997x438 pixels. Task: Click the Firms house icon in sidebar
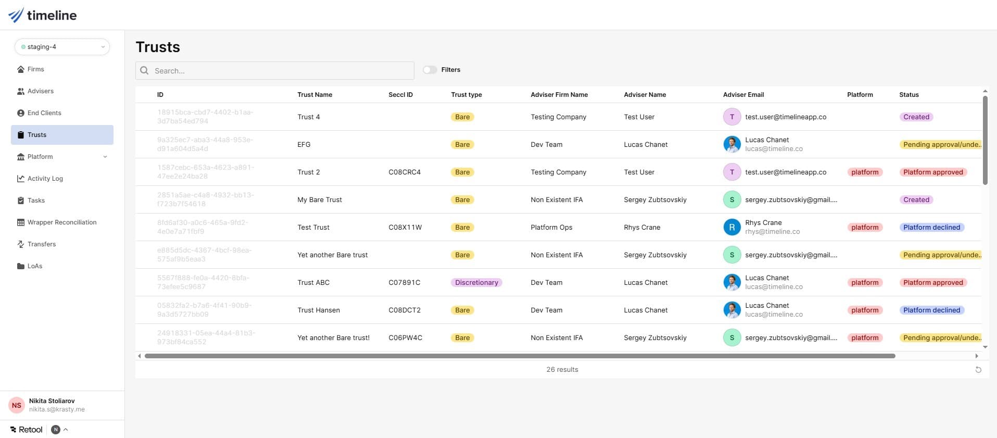pyautogui.click(x=21, y=69)
